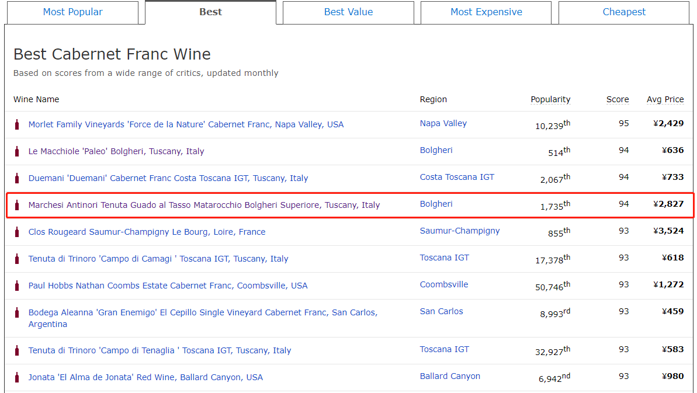This screenshot has width=697, height=393.
Task: Click the 6,942nd popularity rank
Action: click(554, 378)
